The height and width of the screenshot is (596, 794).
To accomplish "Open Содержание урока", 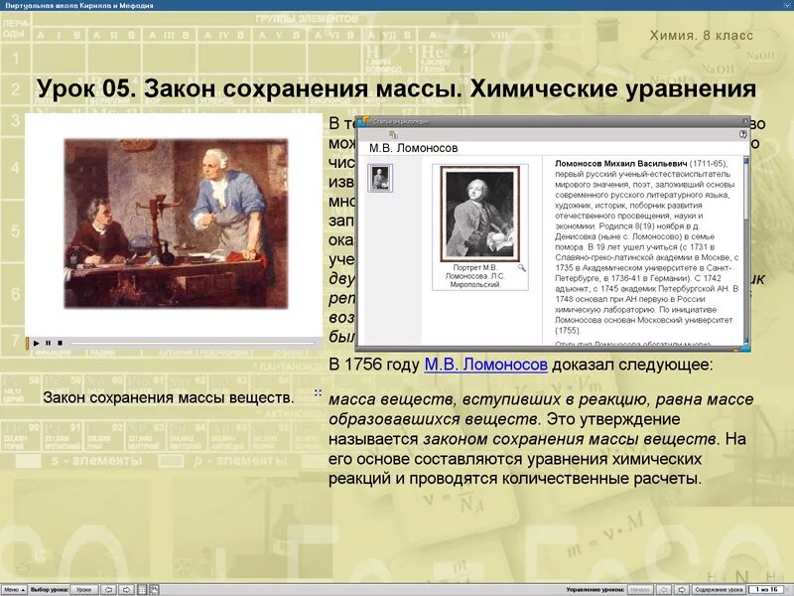I will point(718,589).
